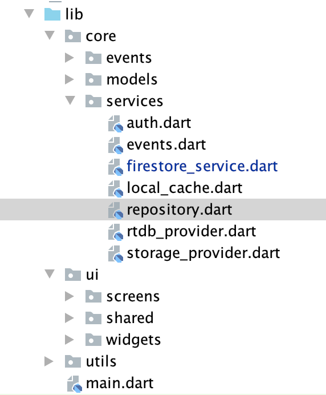
Task: Select the ui folder name
Action: 92,275
